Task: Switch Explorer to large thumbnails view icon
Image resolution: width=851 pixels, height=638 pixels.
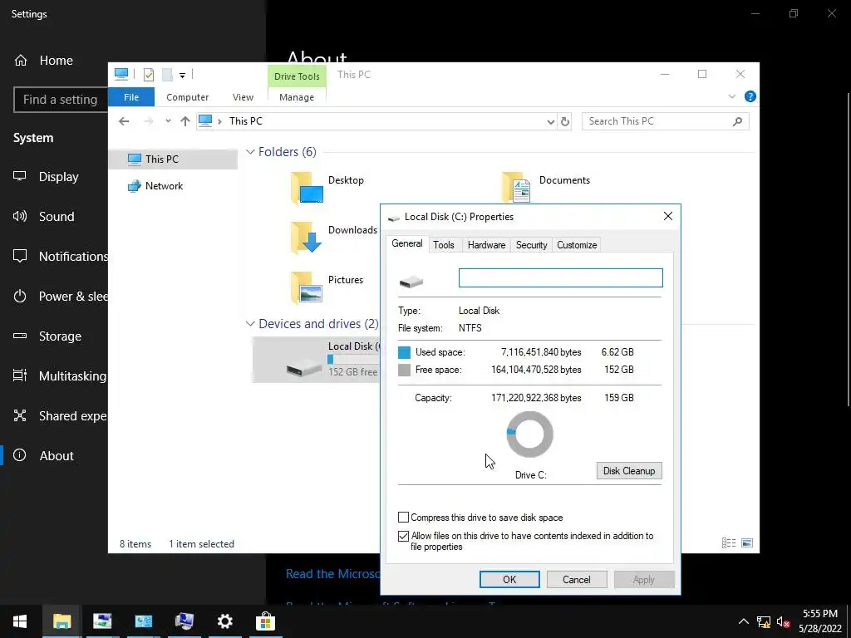Action: tap(747, 543)
